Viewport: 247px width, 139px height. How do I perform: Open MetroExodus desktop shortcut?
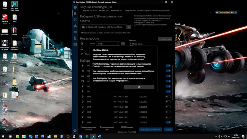click(x=5, y=45)
